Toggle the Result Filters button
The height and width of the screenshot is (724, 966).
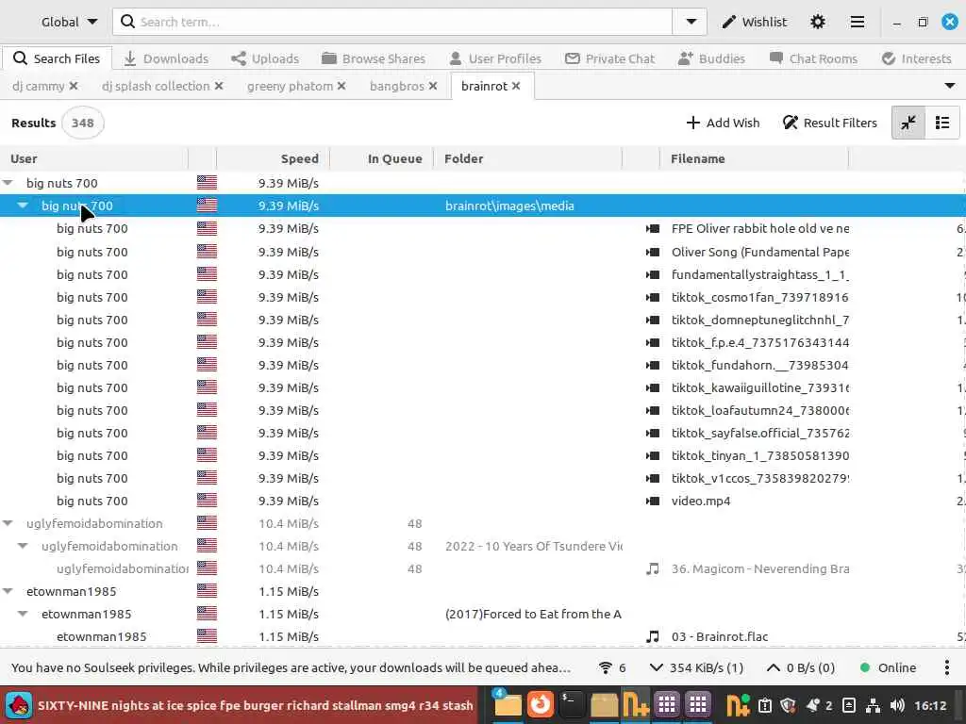point(829,123)
